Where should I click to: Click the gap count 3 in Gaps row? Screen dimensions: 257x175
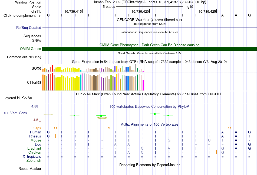109,128
